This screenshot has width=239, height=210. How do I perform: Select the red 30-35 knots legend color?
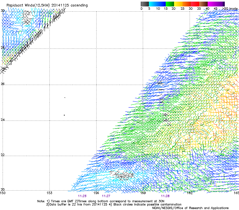pyautogui.click(x=195, y=4)
